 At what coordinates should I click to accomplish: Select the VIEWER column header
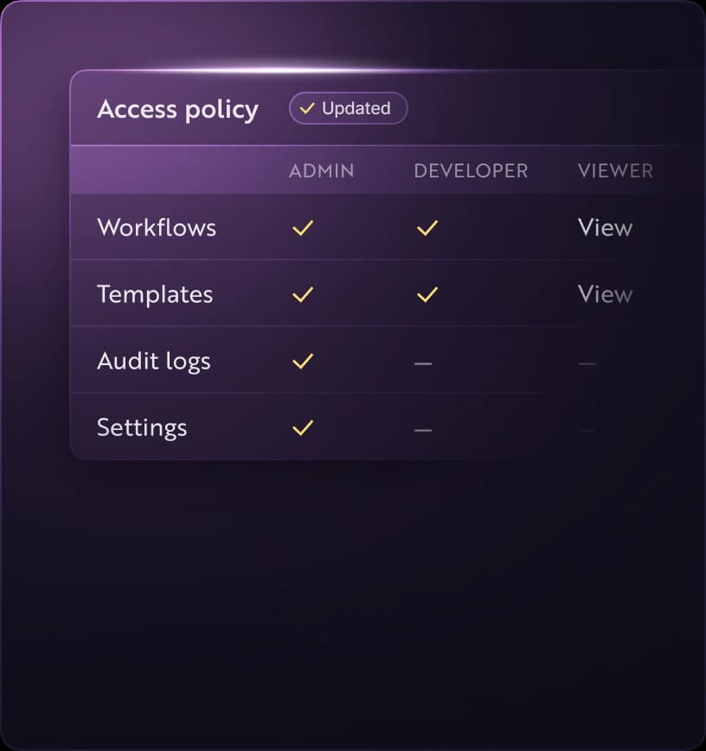pyautogui.click(x=616, y=171)
